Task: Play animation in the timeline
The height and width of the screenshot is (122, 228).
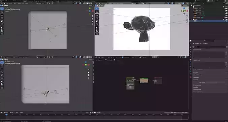Action: click(96, 113)
